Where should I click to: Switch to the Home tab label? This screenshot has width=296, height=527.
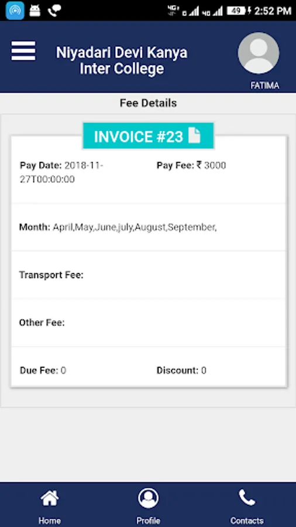(50, 521)
